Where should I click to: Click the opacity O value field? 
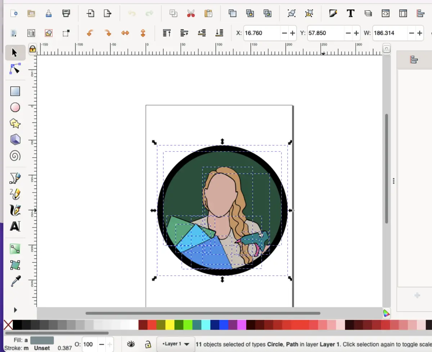pyautogui.click(x=90, y=344)
